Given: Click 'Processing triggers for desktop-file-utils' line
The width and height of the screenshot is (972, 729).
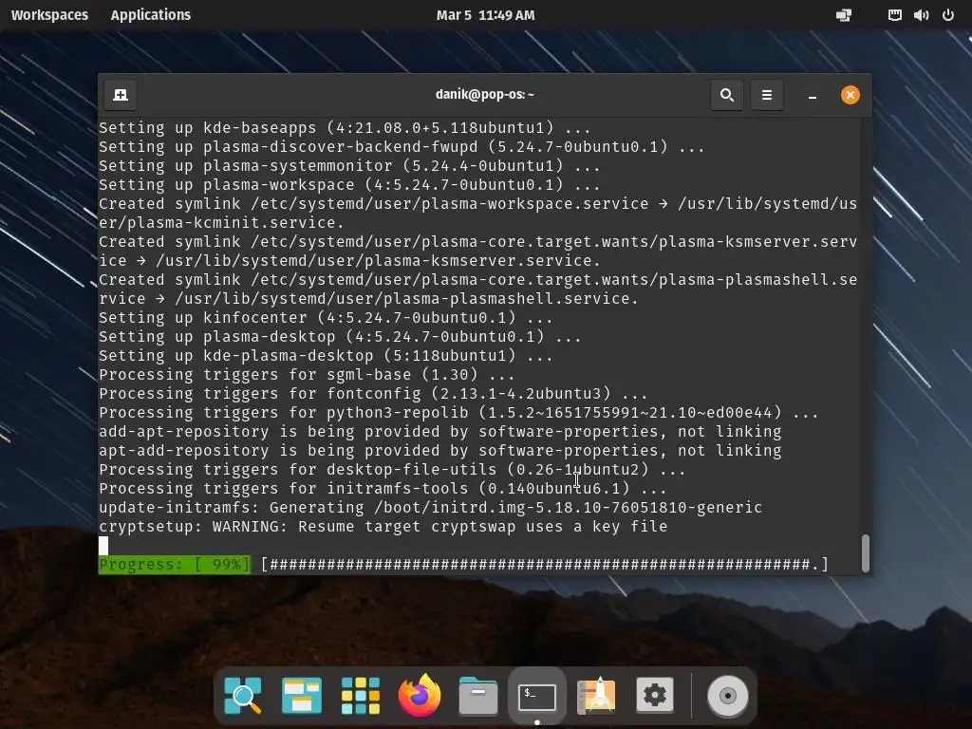Looking at the screenshot, I should click(392, 470).
